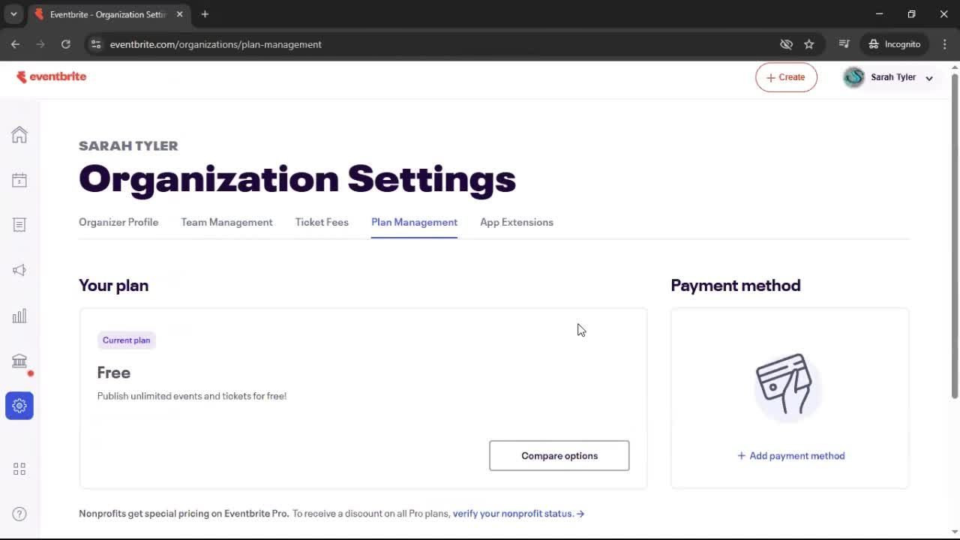The height and width of the screenshot is (540, 960).
Task: Click the Create button
Action: pos(786,77)
